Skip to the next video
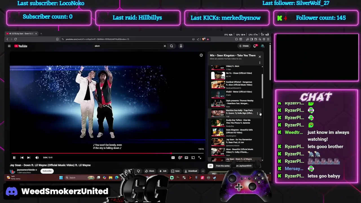The width and height of the screenshot is (361, 203). click(28, 158)
